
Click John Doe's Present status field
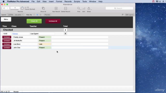[45, 48]
